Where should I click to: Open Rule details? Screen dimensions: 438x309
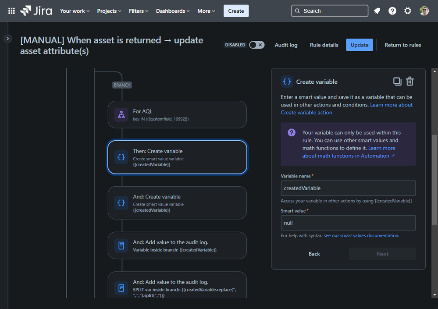pyautogui.click(x=324, y=45)
